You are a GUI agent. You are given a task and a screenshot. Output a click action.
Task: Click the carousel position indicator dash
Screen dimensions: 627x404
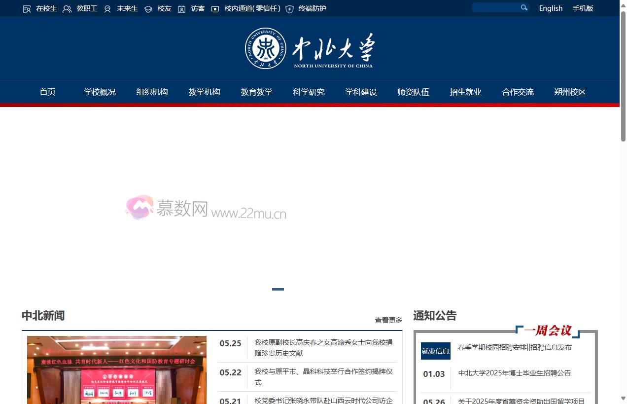[x=278, y=290]
